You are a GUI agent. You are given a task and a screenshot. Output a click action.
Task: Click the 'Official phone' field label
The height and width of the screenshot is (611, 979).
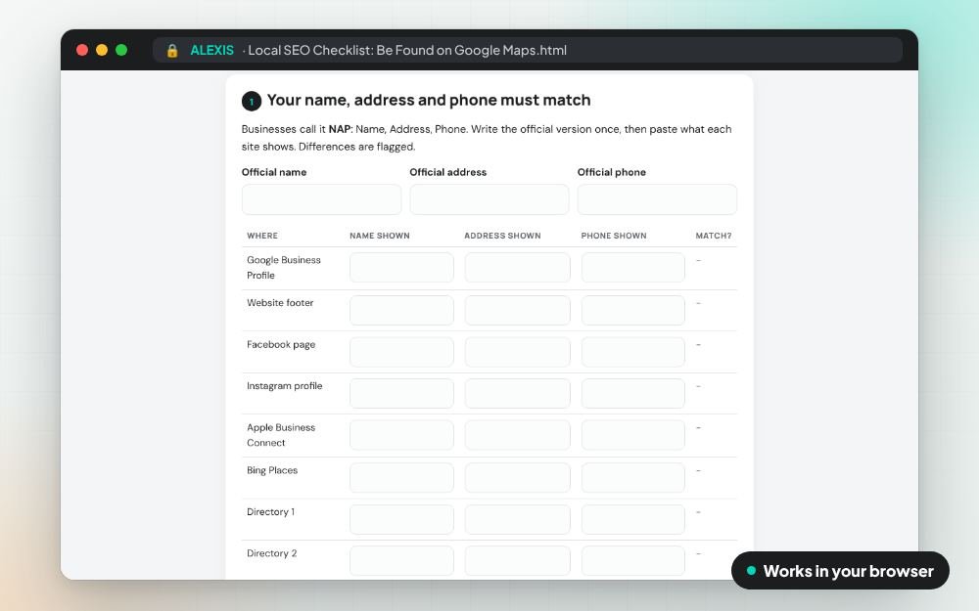click(611, 172)
